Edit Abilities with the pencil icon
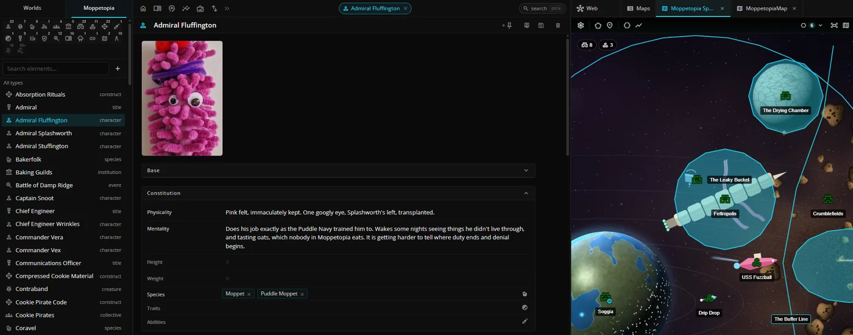The height and width of the screenshot is (335, 853). click(x=525, y=322)
